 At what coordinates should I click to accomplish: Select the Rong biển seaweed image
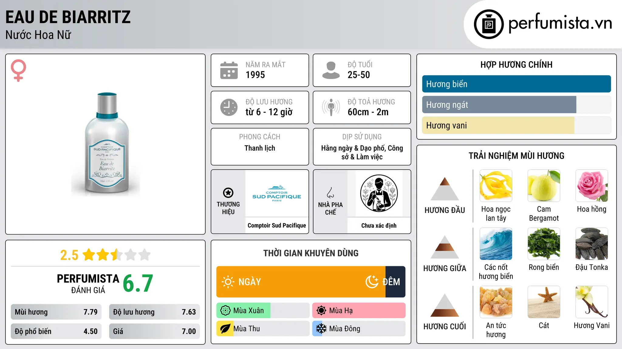544,244
